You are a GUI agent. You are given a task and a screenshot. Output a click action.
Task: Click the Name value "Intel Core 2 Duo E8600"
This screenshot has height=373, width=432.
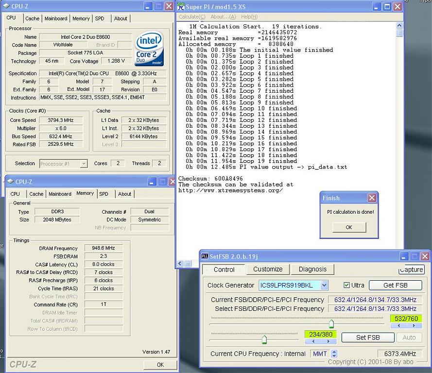click(86, 37)
